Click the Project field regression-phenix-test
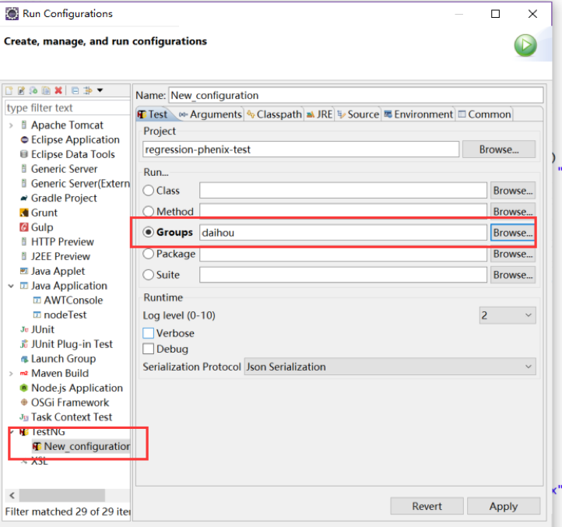 (x=300, y=149)
